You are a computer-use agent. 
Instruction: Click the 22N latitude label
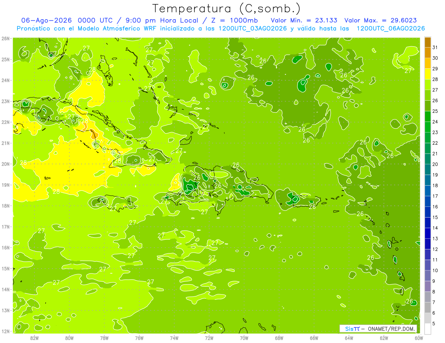click(x=6, y=122)
